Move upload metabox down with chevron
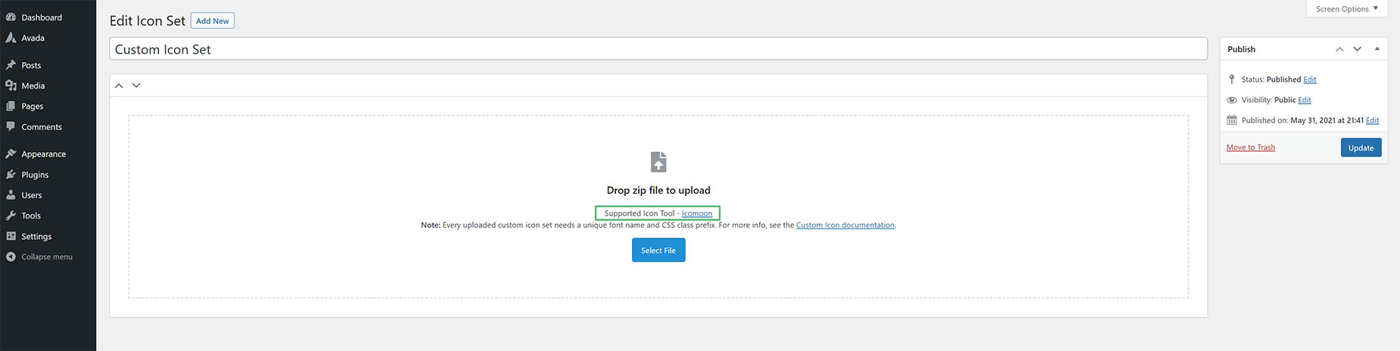The image size is (1400, 351). pyautogui.click(x=136, y=85)
